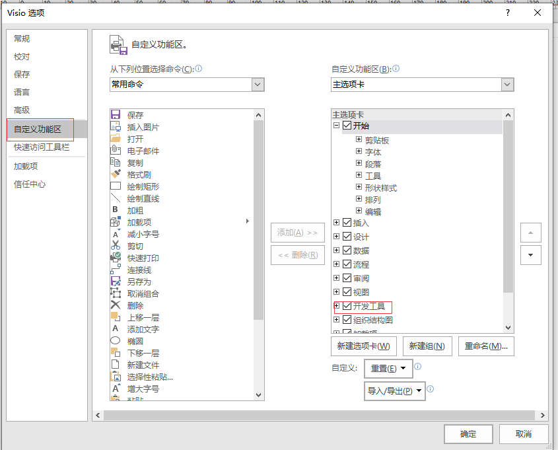
Task: Collapse the 开始 tree node
Action: point(336,126)
